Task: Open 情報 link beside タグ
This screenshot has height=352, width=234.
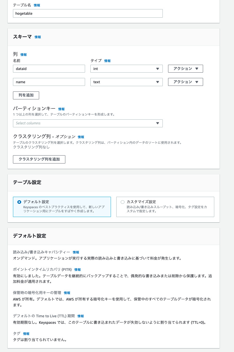Action: pos(26,334)
